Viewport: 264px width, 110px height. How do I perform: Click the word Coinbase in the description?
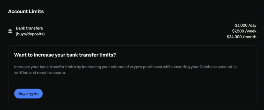click(208, 67)
